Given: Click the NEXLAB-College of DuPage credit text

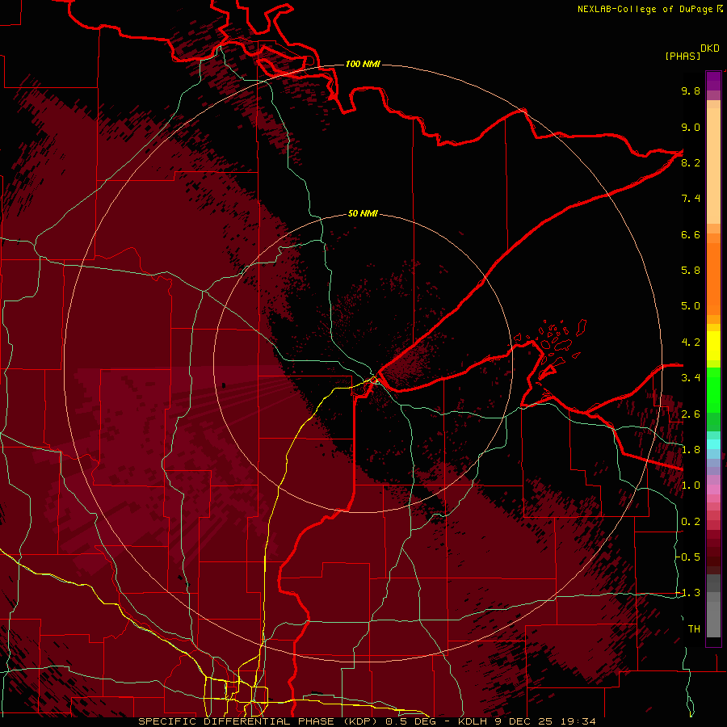Looking at the screenshot, I should [645, 9].
